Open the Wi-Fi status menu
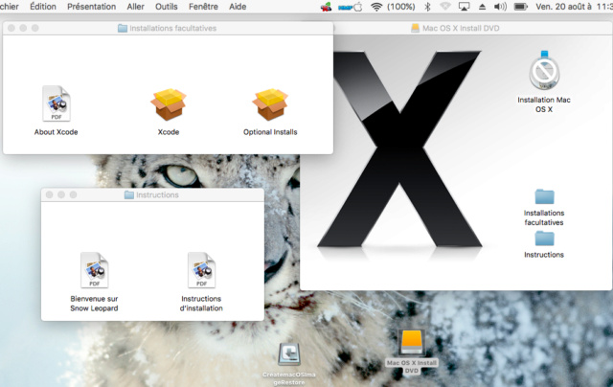The height and width of the screenshot is (387, 613). [x=376, y=7]
